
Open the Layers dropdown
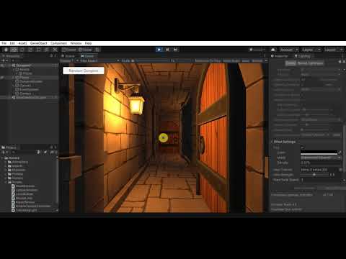[x=311, y=50]
